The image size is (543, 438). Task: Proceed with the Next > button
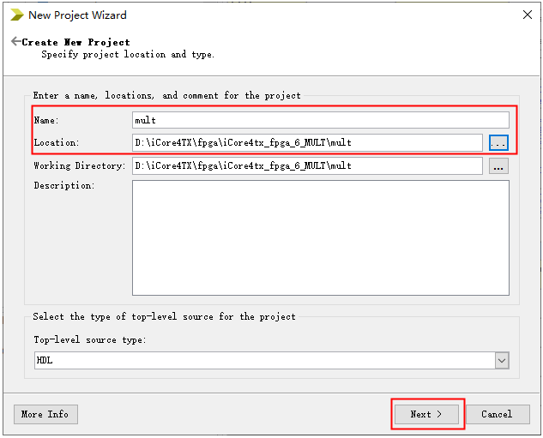click(426, 414)
